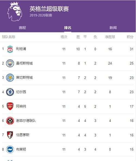This screenshot has width=136, height=161.
Task: Click the Sheffield United club crest
Action: [10, 121]
